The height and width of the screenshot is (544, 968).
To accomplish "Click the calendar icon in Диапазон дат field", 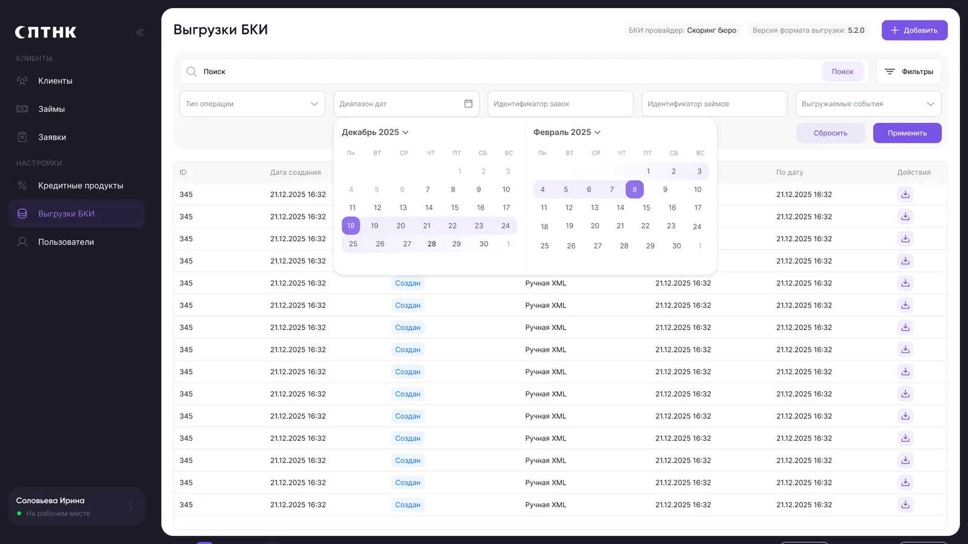I will 468,103.
